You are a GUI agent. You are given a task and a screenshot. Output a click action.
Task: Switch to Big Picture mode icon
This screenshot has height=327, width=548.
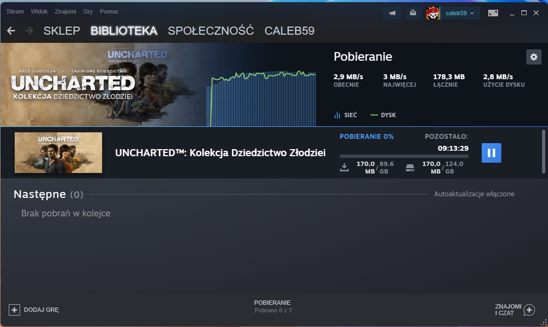[493, 13]
